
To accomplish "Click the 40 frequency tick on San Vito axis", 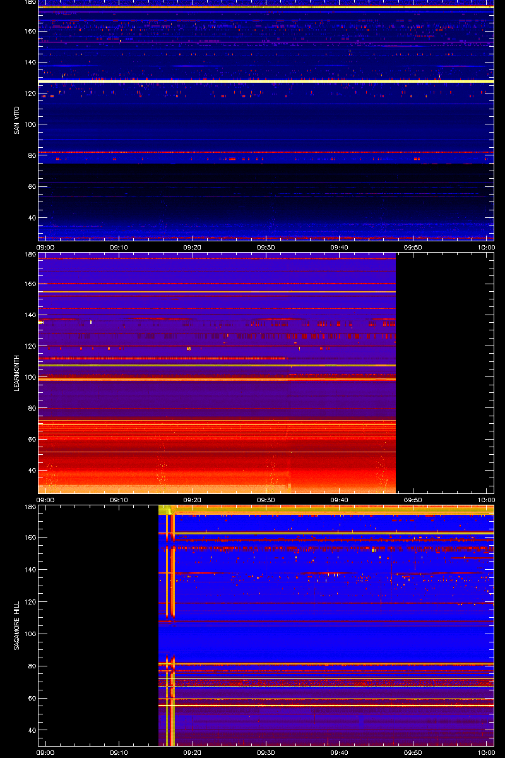I will pyautogui.click(x=31, y=218).
